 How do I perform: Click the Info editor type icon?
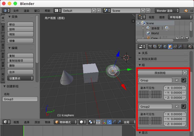[x=6, y=11]
